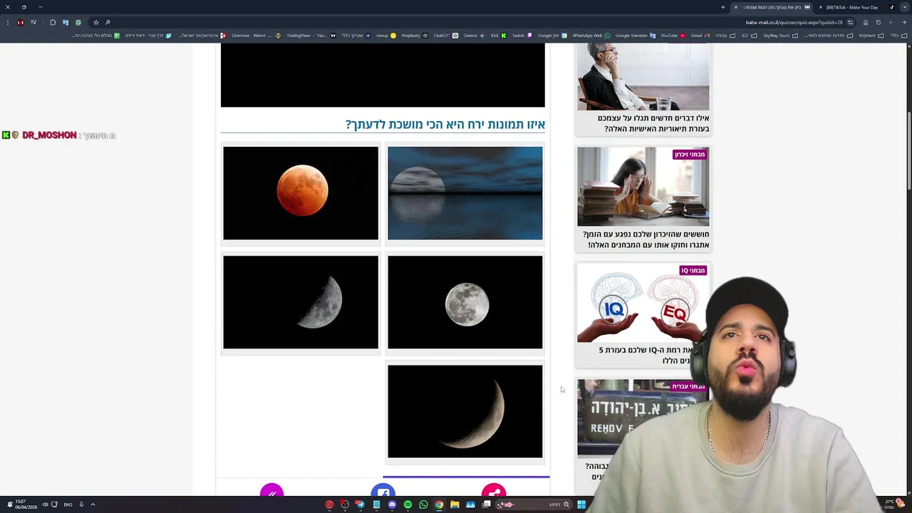Choose the moon over blue water picture
The height and width of the screenshot is (513, 912).
tap(465, 193)
